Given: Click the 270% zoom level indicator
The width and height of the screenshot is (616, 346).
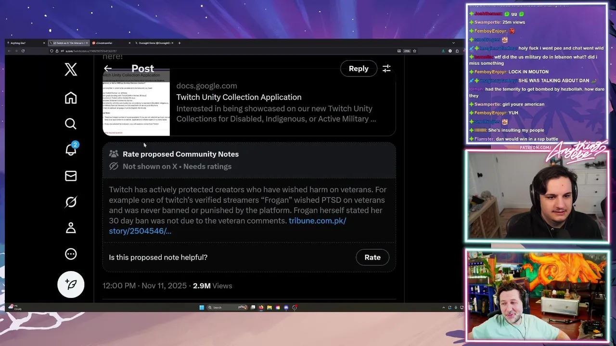Looking at the screenshot, I should tap(407, 51).
